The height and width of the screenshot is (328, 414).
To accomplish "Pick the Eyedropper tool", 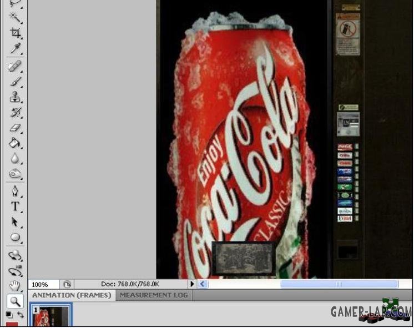I will tap(15, 48).
